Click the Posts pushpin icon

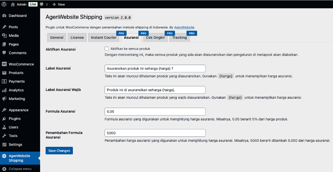tap(4, 27)
